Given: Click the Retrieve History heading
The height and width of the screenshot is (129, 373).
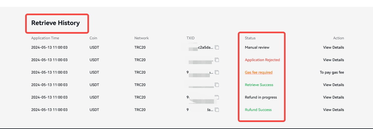Looking at the screenshot, I should pos(55,23).
